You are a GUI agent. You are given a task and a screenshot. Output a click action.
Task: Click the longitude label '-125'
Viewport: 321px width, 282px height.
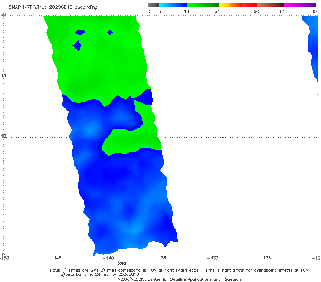(x=265, y=258)
